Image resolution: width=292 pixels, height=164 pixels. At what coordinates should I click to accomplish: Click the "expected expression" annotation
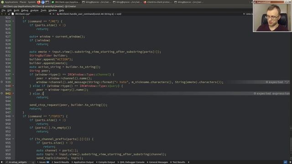272,93
